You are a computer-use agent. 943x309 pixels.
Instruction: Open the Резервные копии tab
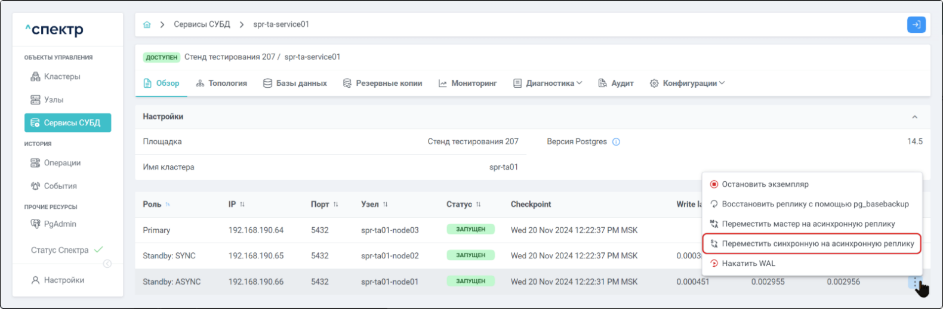click(x=383, y=84)
